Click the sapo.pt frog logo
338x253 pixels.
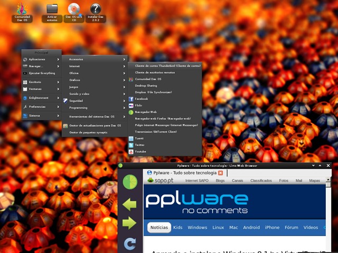coord(150,180)
